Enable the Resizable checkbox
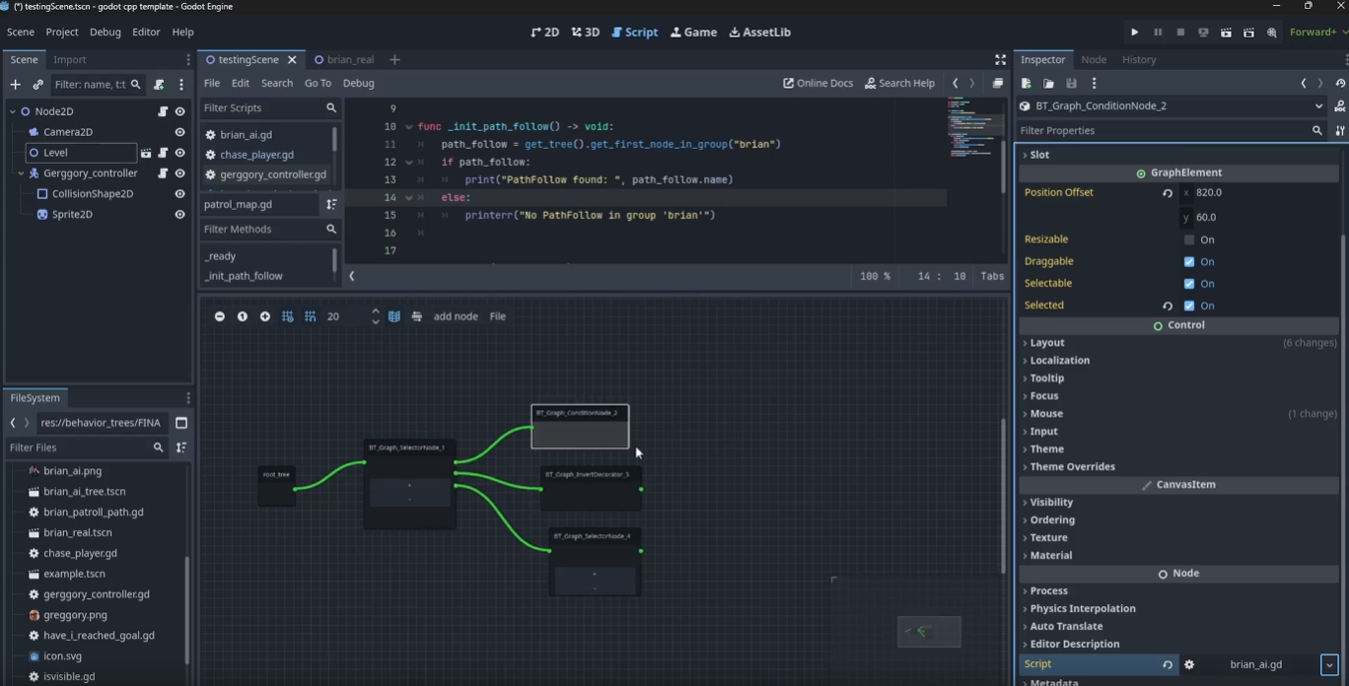Screen dimensions: 1349x686 click(1189, 240)
